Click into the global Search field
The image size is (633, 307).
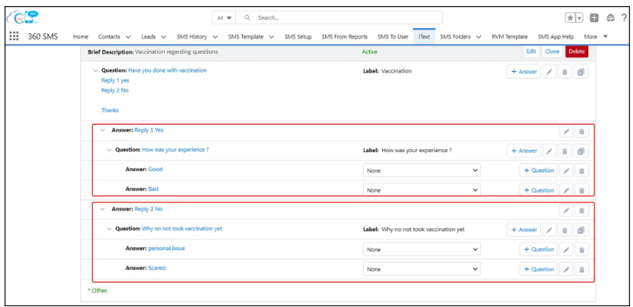[340, 17]
